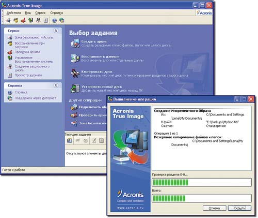Click the Операция 1 из 1 text in the dialog
Viewport: 258px width, 218px height.
pos(166,134)
